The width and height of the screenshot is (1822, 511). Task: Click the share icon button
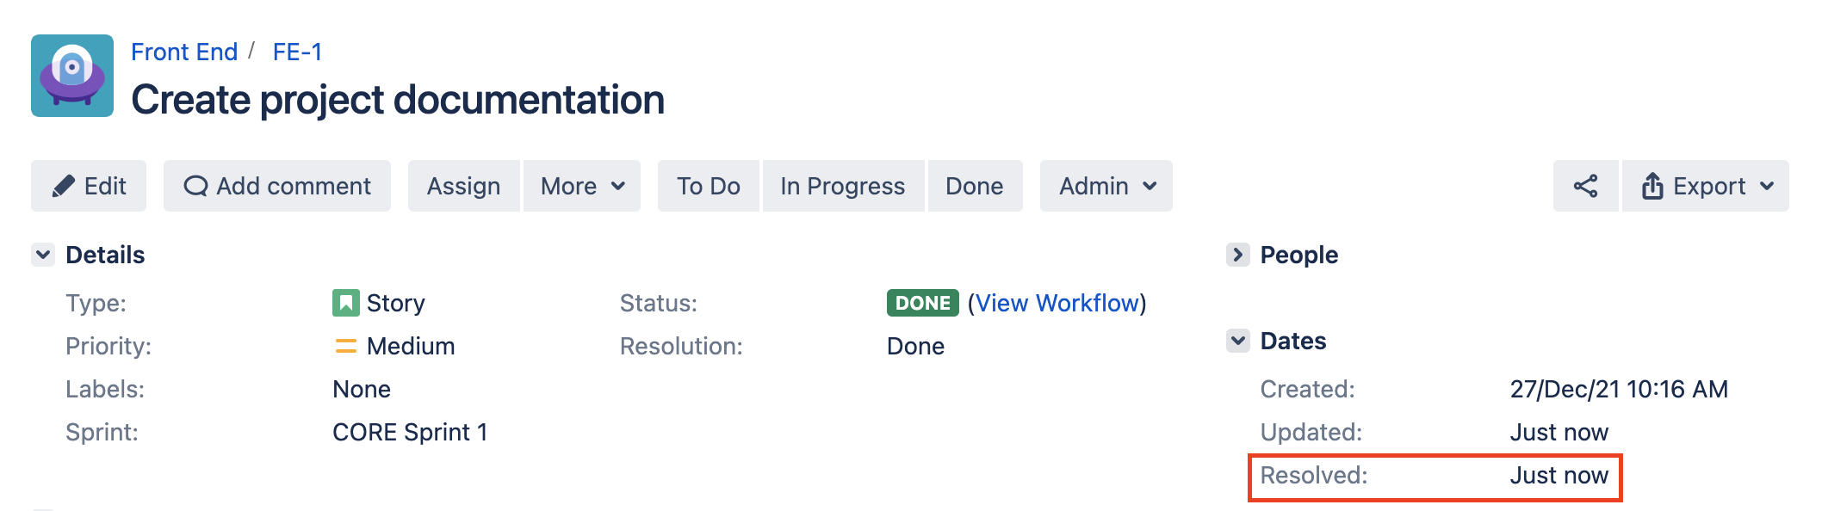[x=1585, y=186]
